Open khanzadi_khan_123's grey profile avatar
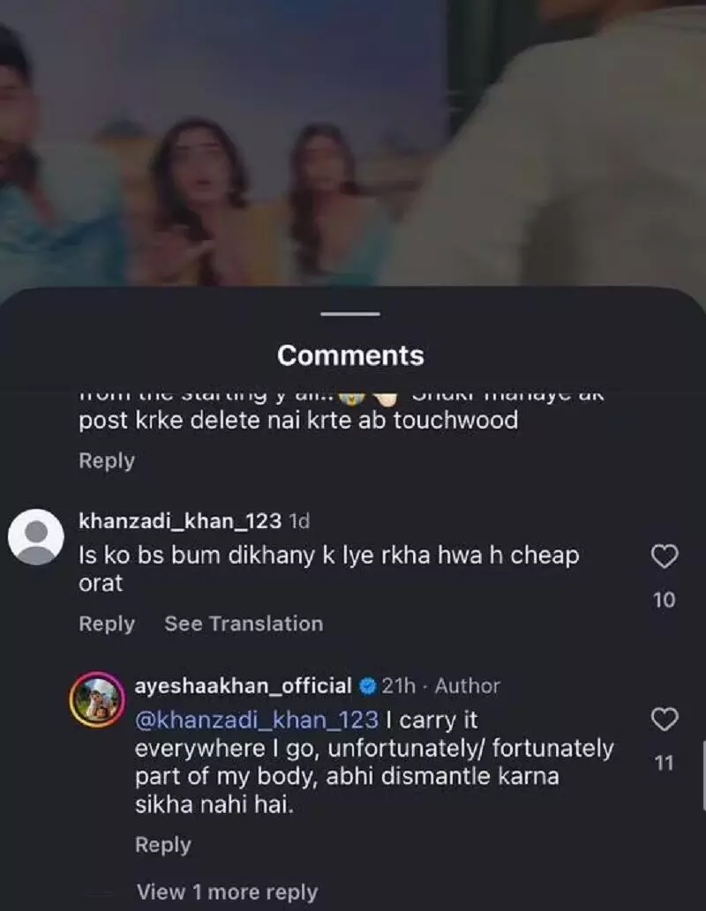Viewport: 706px width, 911px height. pyautogui.click(x=35, y=536)
